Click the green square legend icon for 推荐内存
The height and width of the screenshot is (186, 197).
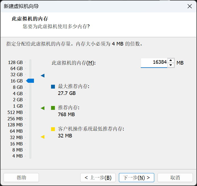(53, 108)
